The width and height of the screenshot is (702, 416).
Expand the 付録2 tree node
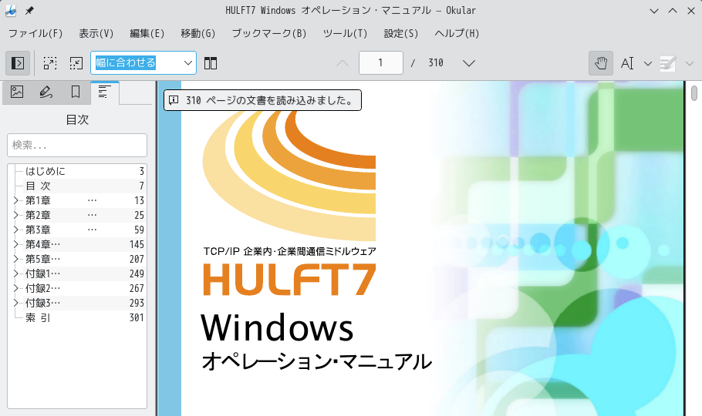(16, 288)
